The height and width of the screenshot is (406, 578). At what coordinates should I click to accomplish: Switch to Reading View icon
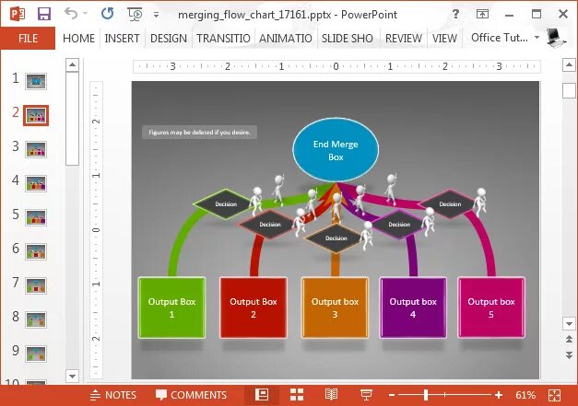[x=331, y=395]
